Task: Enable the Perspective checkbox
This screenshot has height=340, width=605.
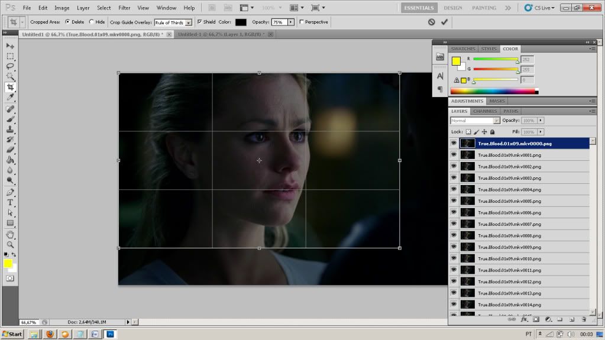Action: [302, 22]
